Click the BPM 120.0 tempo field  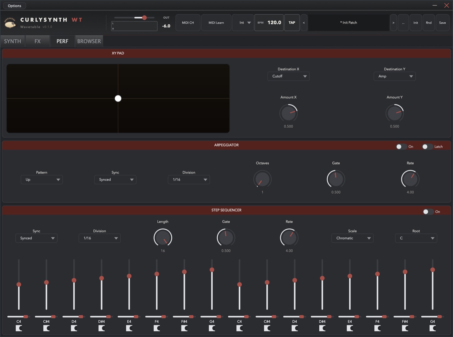click(x=269, y=23)
